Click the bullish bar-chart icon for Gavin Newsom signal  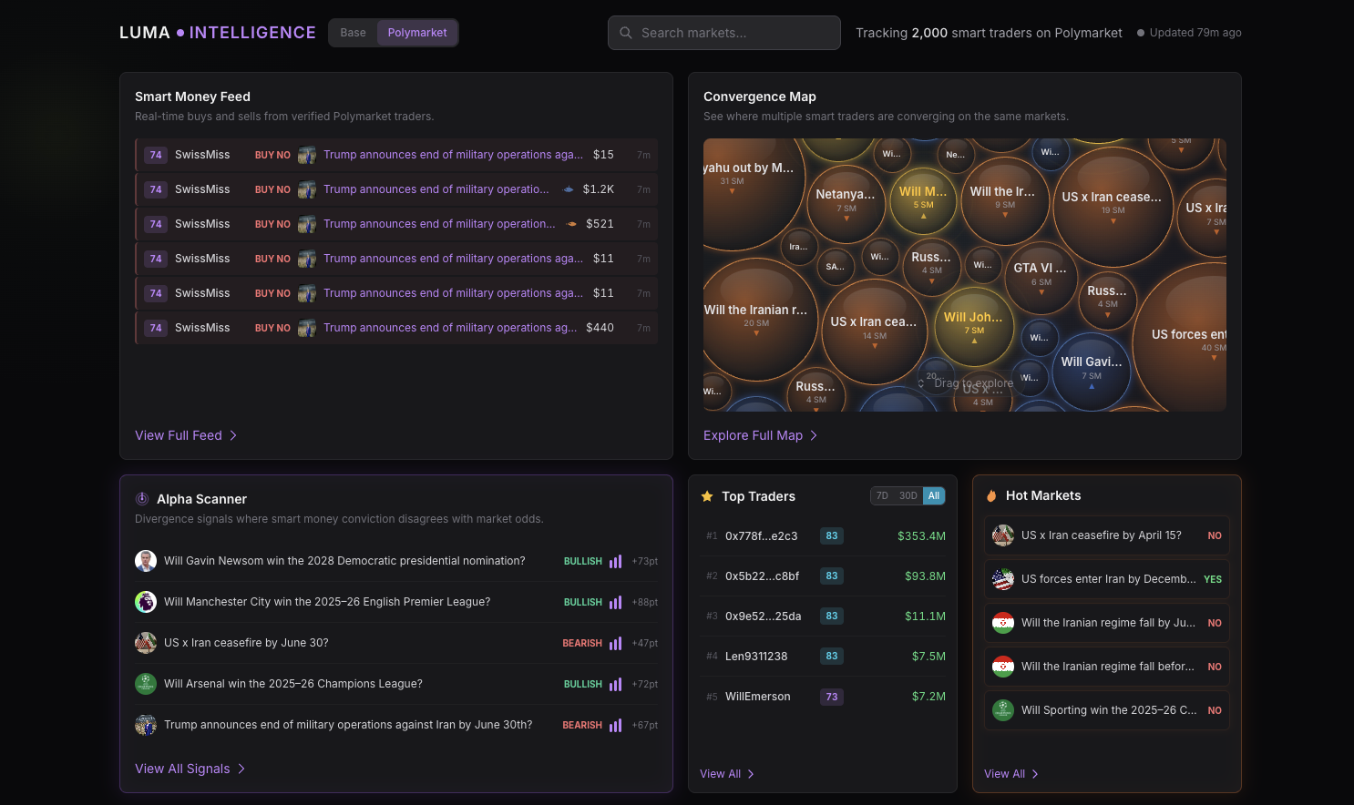pos(615,561)
